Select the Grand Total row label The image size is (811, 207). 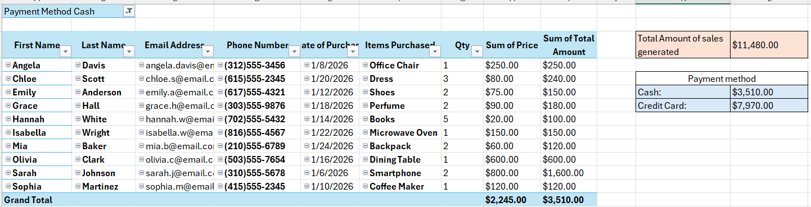click(28, 200)
